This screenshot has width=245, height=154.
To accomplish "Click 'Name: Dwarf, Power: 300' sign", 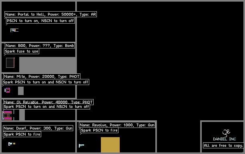I will tap(38, 128).
